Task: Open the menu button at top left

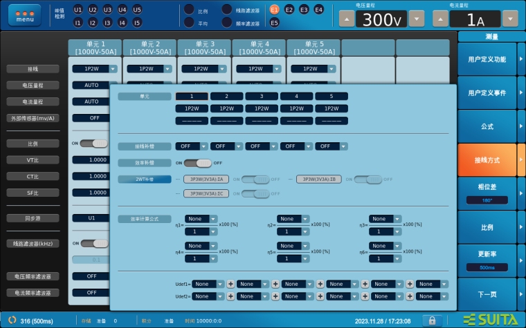Action: click(24, 16)
